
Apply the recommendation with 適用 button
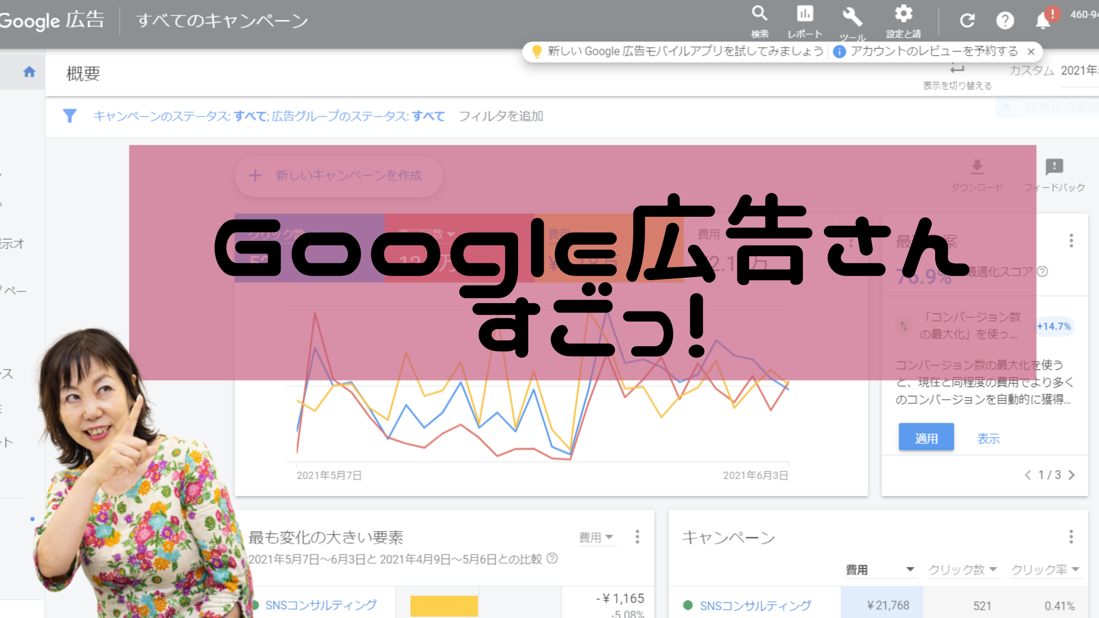926,437
